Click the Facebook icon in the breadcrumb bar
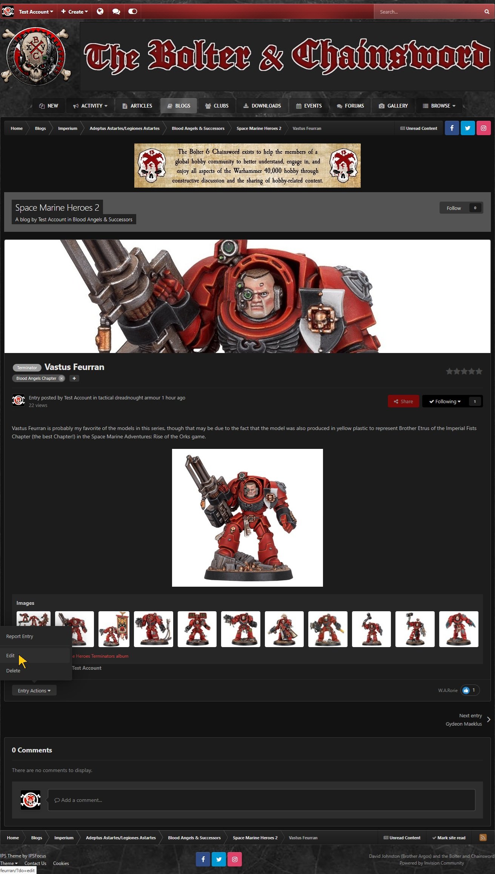This screenshot has width=495, height=874. [x=452, y=128]
